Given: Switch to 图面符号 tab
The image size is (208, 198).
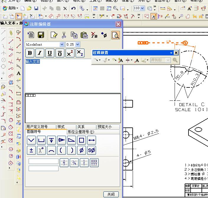Looking at the screenshot, I should pos(46,132).
